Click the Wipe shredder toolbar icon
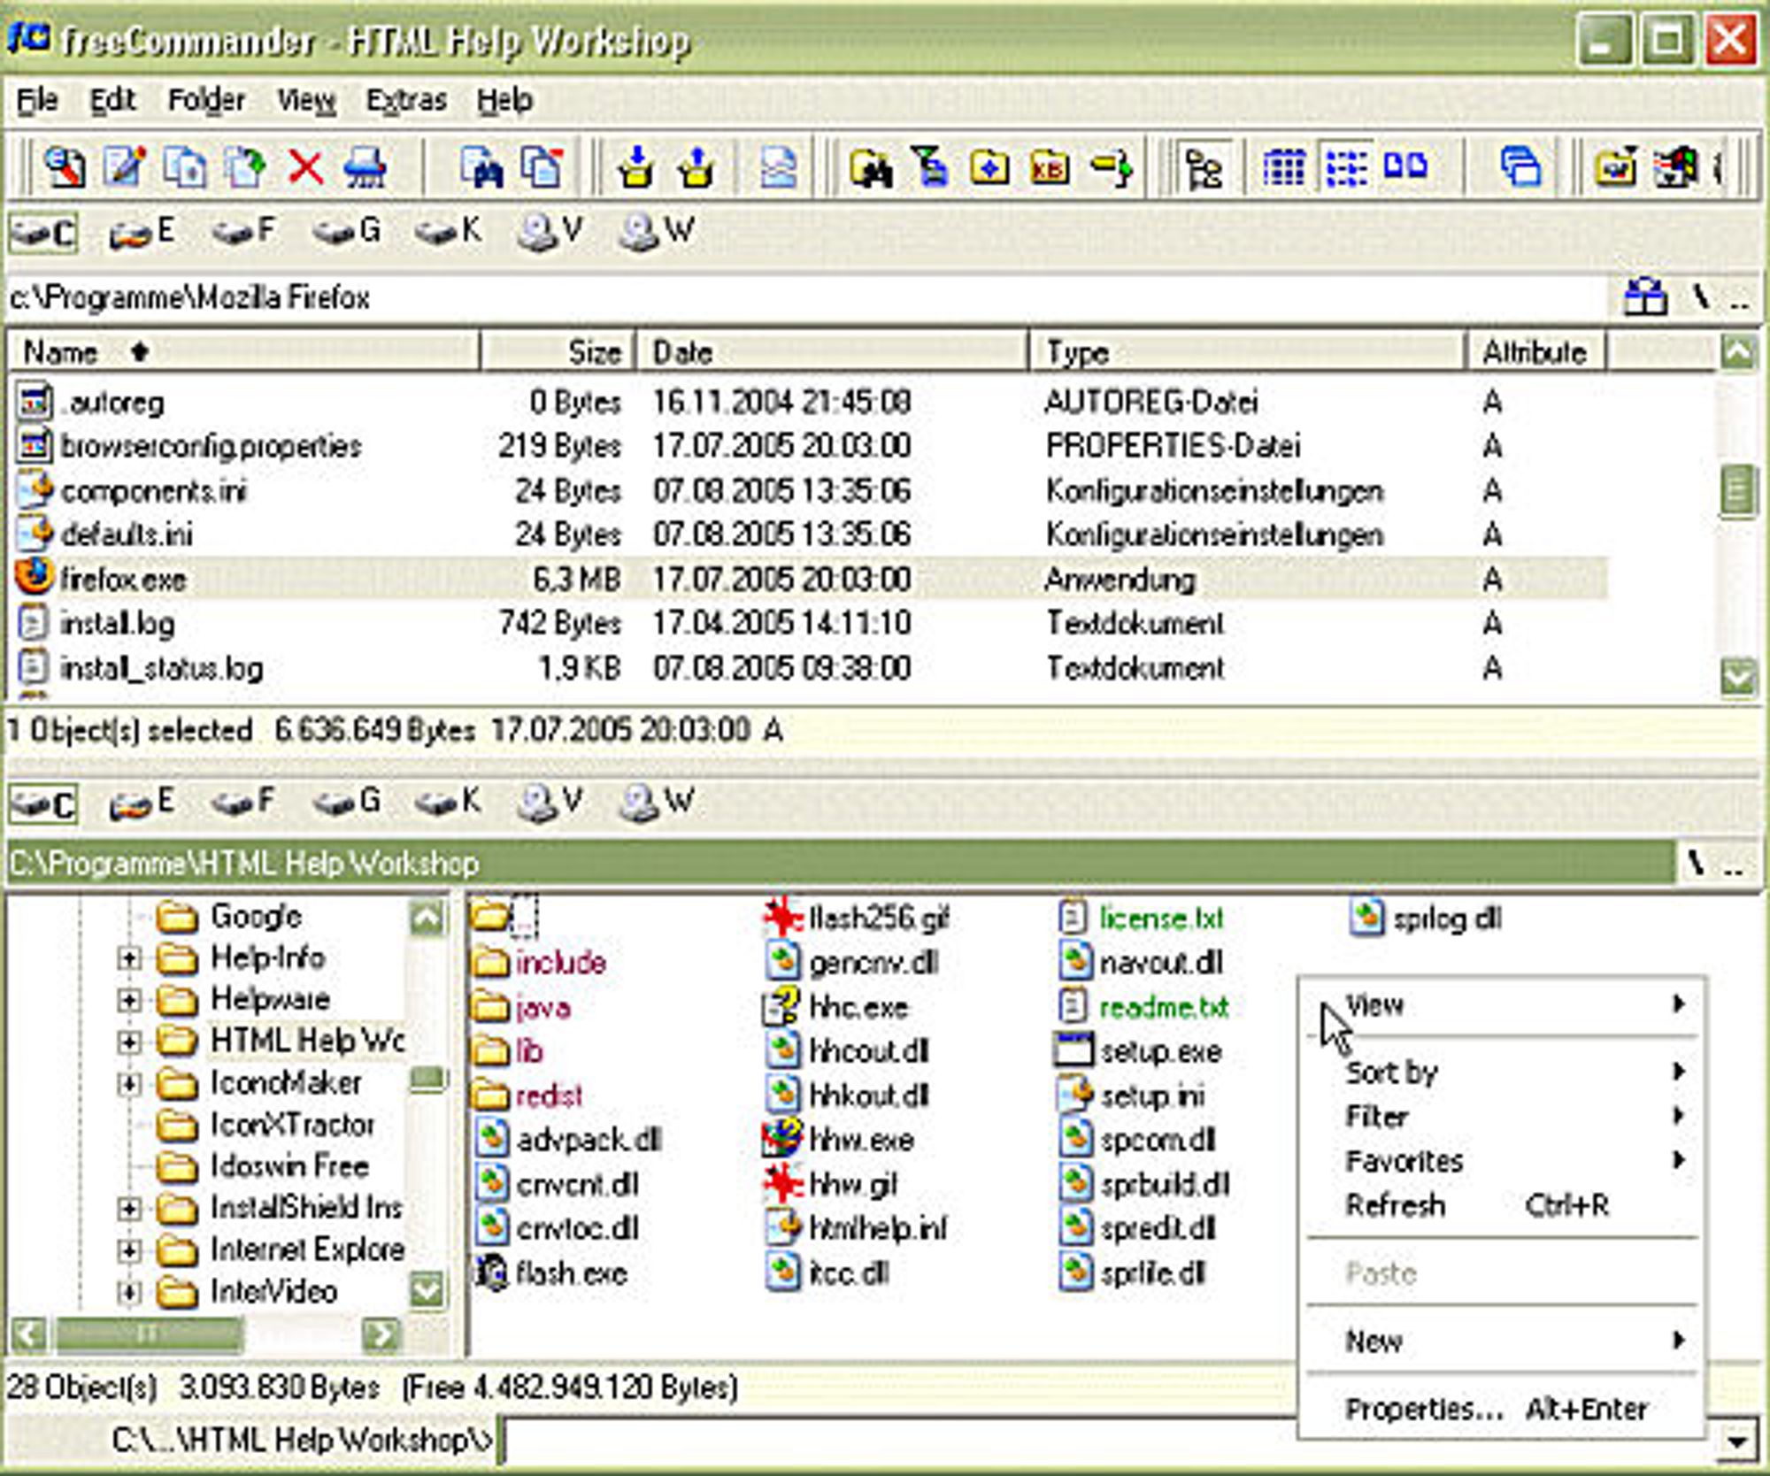 click(x=366, y=166)
